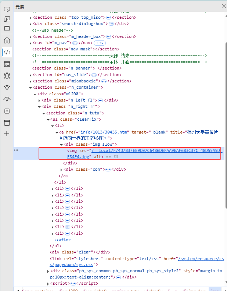Collapse the ul clearfix node

(48, 120)
